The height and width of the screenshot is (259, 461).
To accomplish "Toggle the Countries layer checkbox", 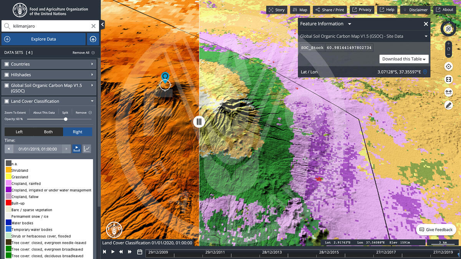I will click(x=7, y=64).
